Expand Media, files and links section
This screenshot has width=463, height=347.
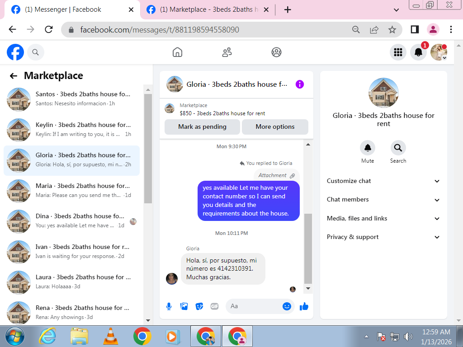(383, 219)
